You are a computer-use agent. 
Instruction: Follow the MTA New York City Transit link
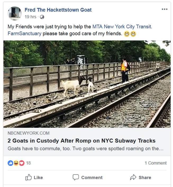(x=122, y=26)
